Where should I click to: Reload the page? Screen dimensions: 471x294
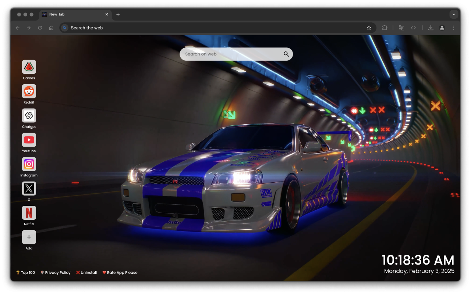point(40,28)
